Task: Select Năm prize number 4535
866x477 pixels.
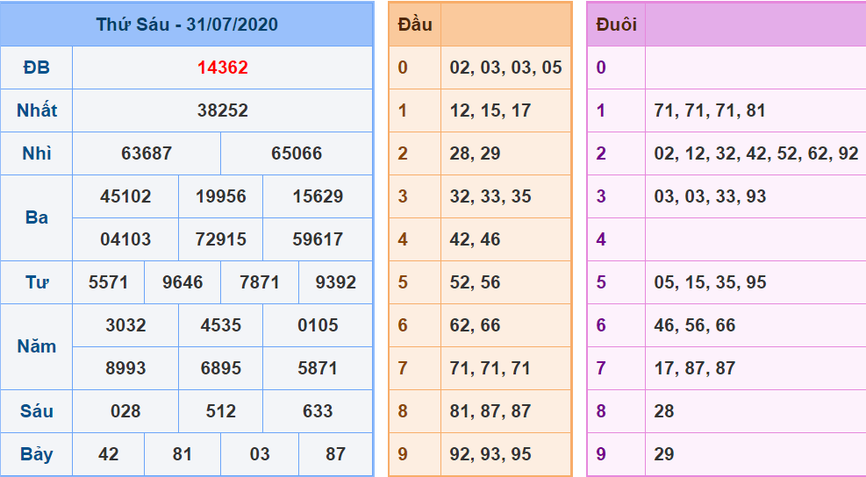Action: 220,325
